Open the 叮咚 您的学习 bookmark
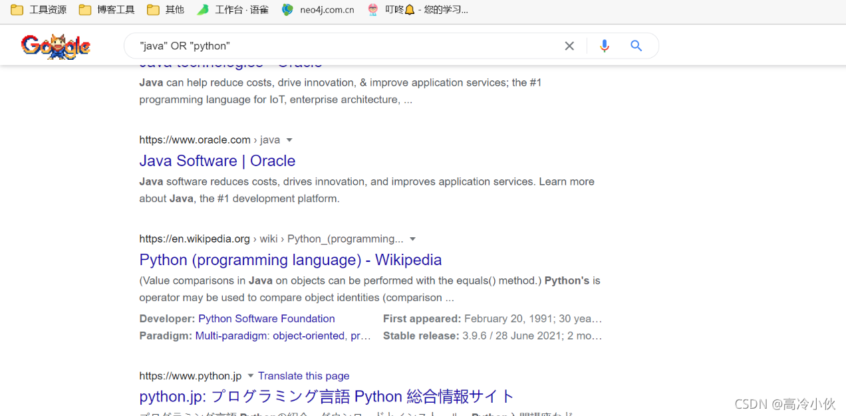Image resolution: width=846 pixels, height=416 pixels. coord(418,9)
